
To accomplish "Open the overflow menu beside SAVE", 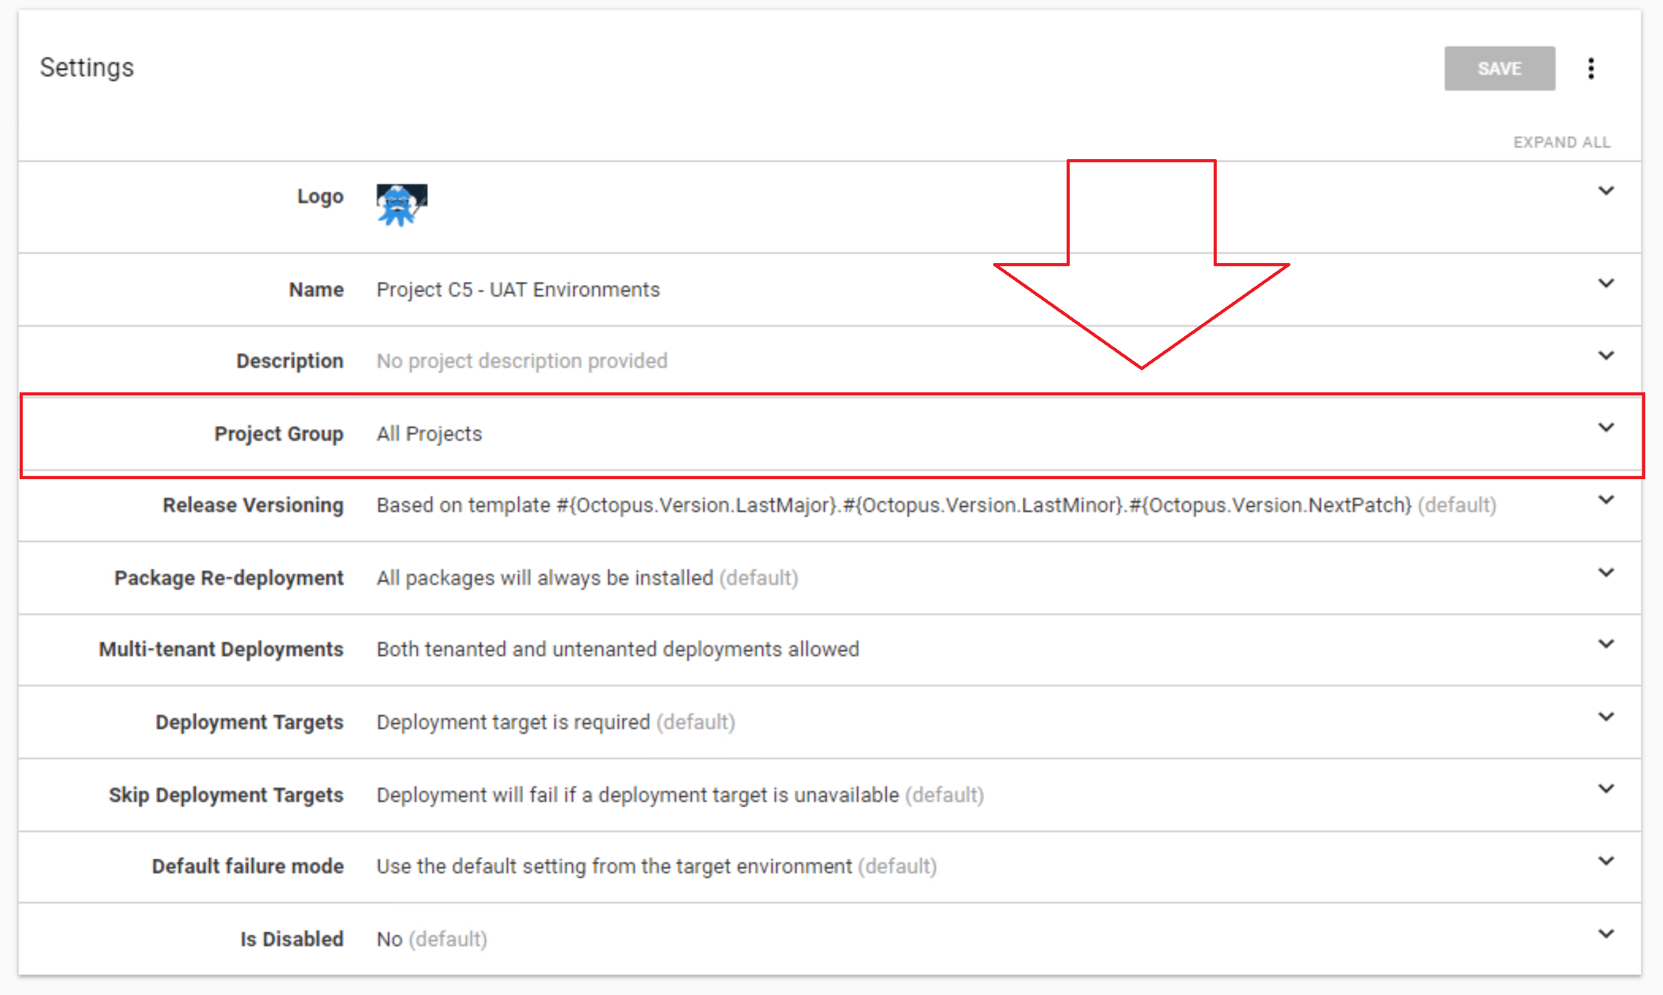I will (x=1592, y=68).
